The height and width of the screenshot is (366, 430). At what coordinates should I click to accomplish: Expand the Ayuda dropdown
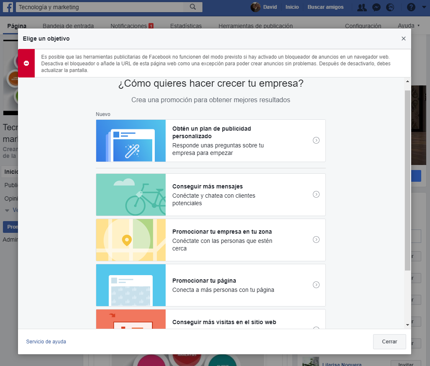coord(409,26)
